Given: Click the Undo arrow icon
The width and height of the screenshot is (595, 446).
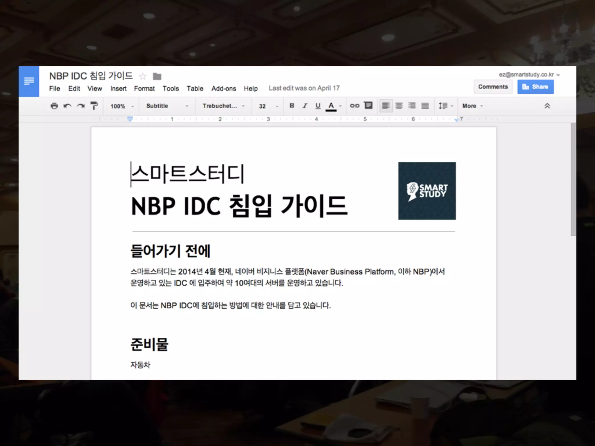Looking at the screenshot, I should (67, 106).
